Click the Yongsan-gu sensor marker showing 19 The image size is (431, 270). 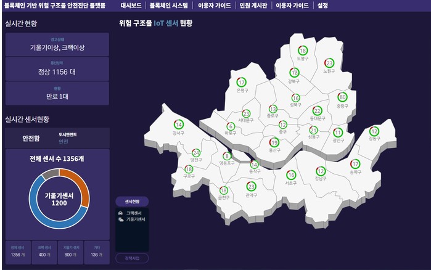[274, 142]
